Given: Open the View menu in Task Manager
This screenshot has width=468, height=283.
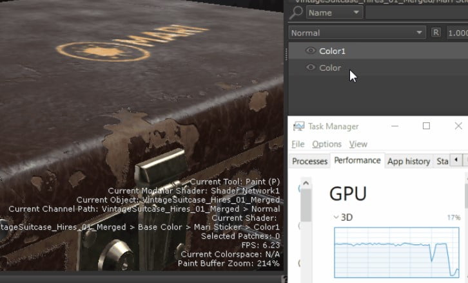Looking at the screenshot, I should (x=358, y=144).
